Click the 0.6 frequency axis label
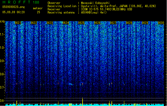This screenshot has width=167, height=106. tap(2, 101)
